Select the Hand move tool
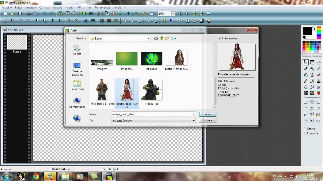Image resolution: width=323 pixels, height=181 pixels. coord(318,62)
